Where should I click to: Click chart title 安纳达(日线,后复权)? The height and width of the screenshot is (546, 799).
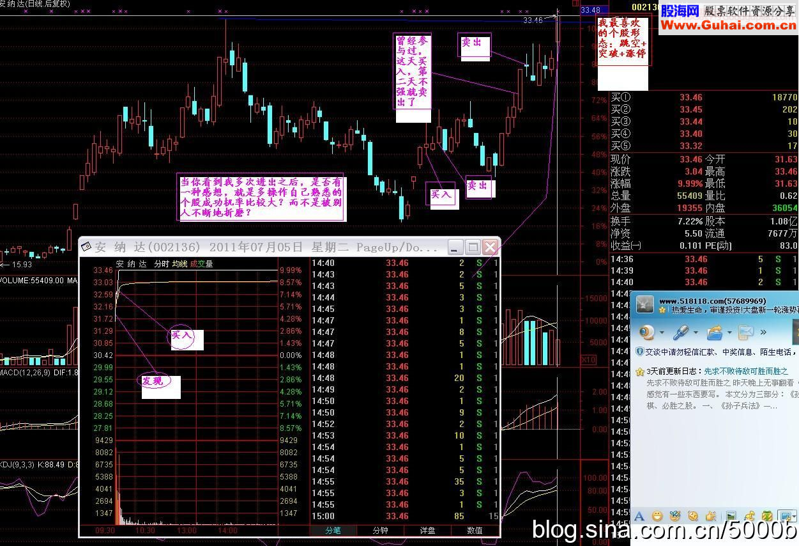click(35, 4)
